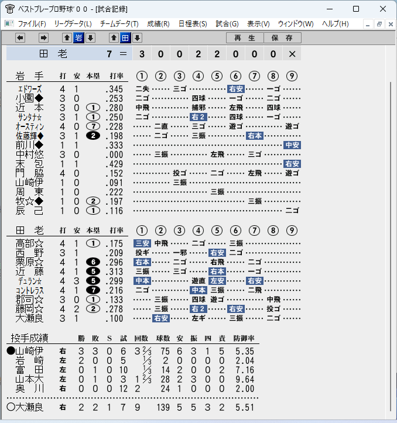Screen dimensions: 397x423
Task: Select the 田 team toolbar icon
Action: pos(125,38)
